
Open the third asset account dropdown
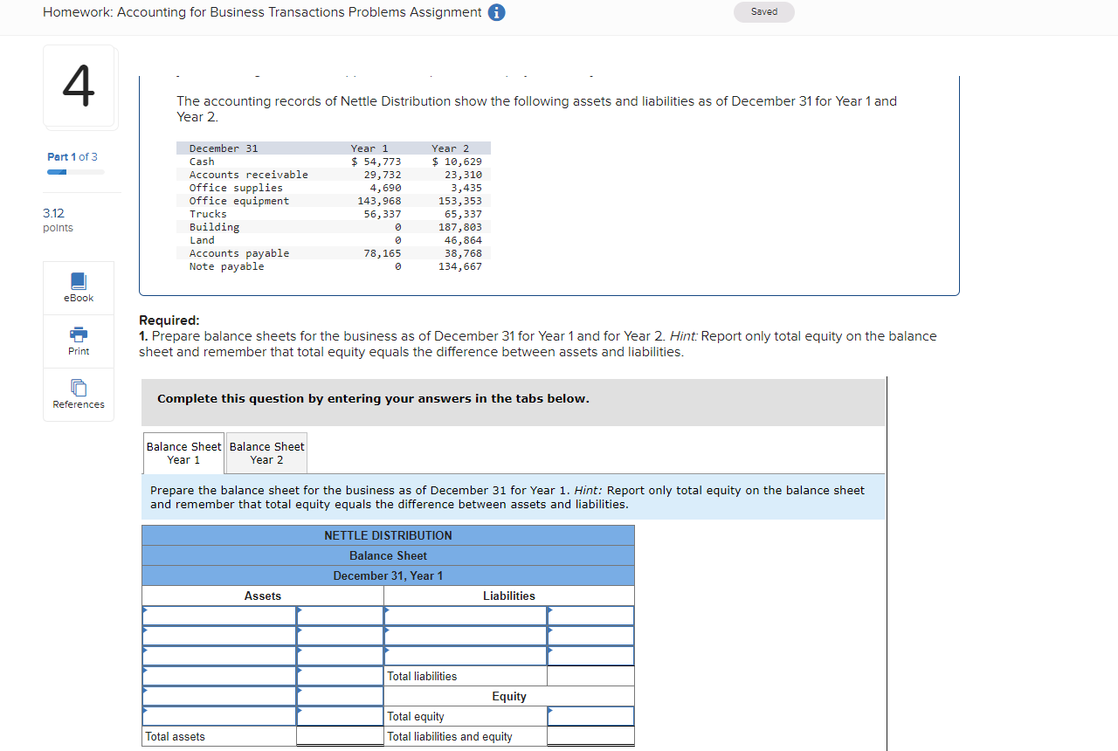[218, 656]
